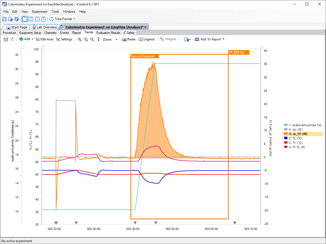Click the Integral tool button
This screenshot has width=326, height=244.
(x=168, y=39)
